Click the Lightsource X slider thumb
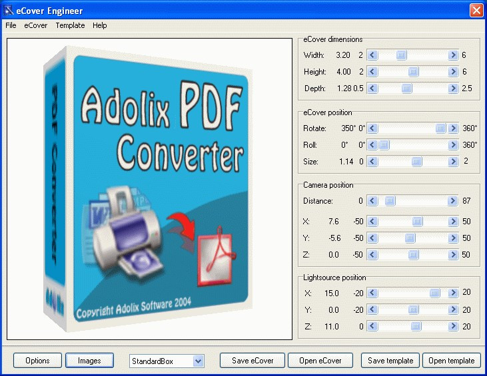Viewport: 487px width, 376px height. tap(435, 293)
